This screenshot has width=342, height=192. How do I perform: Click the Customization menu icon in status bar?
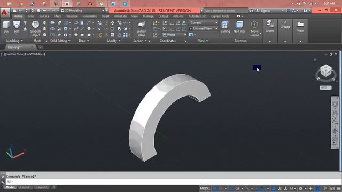338,188
